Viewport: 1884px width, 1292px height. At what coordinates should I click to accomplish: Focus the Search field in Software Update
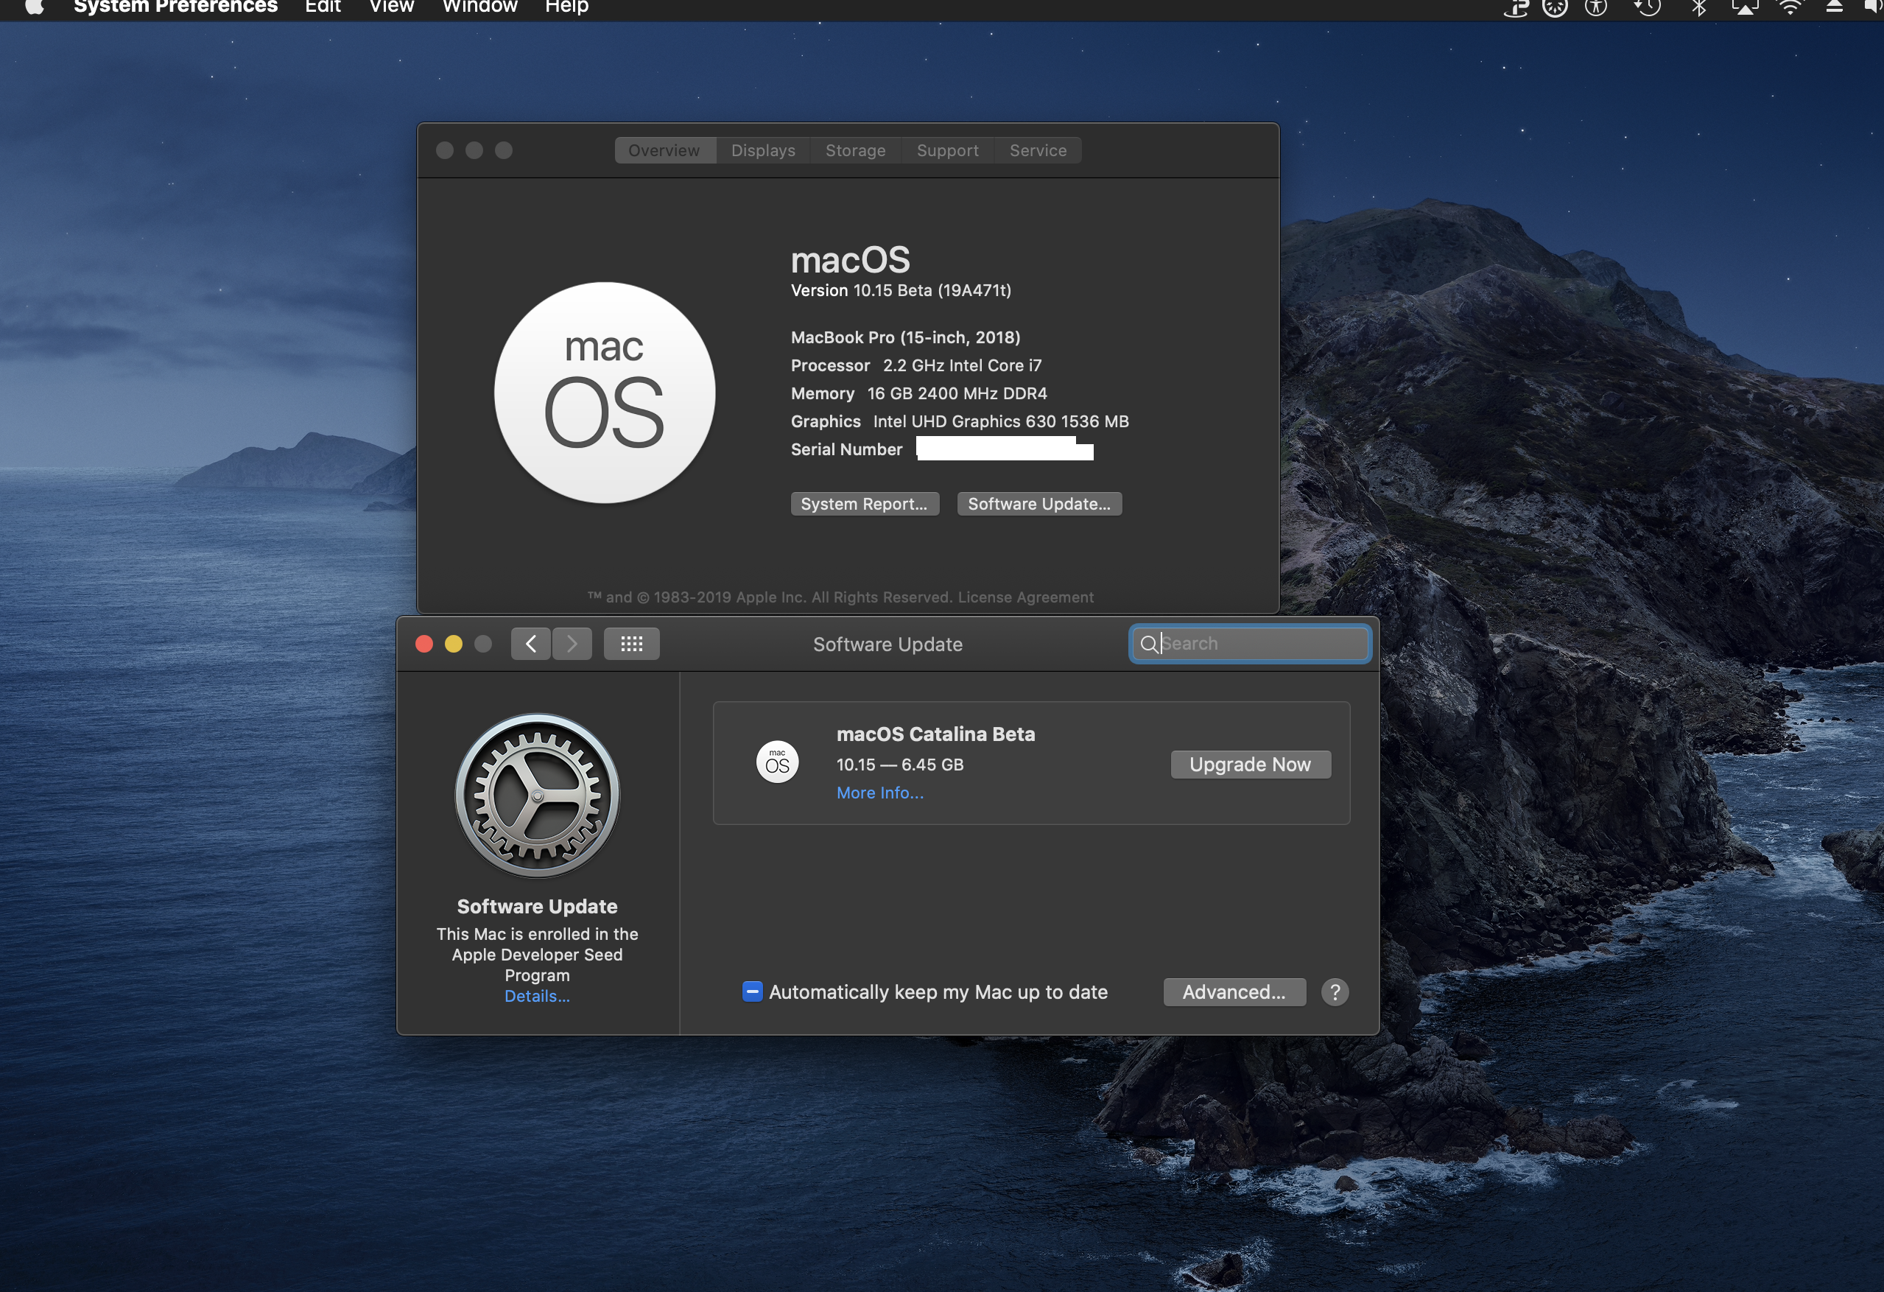pos(1261,645)
